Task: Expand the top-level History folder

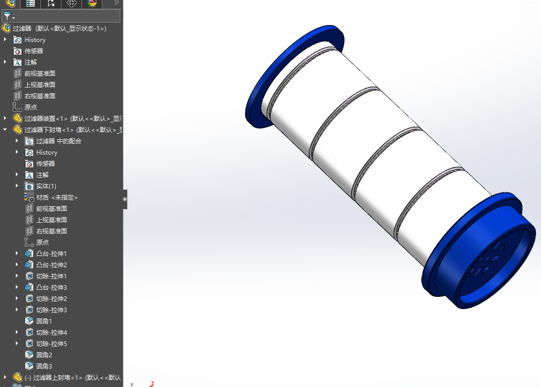Action: (6, 40)
